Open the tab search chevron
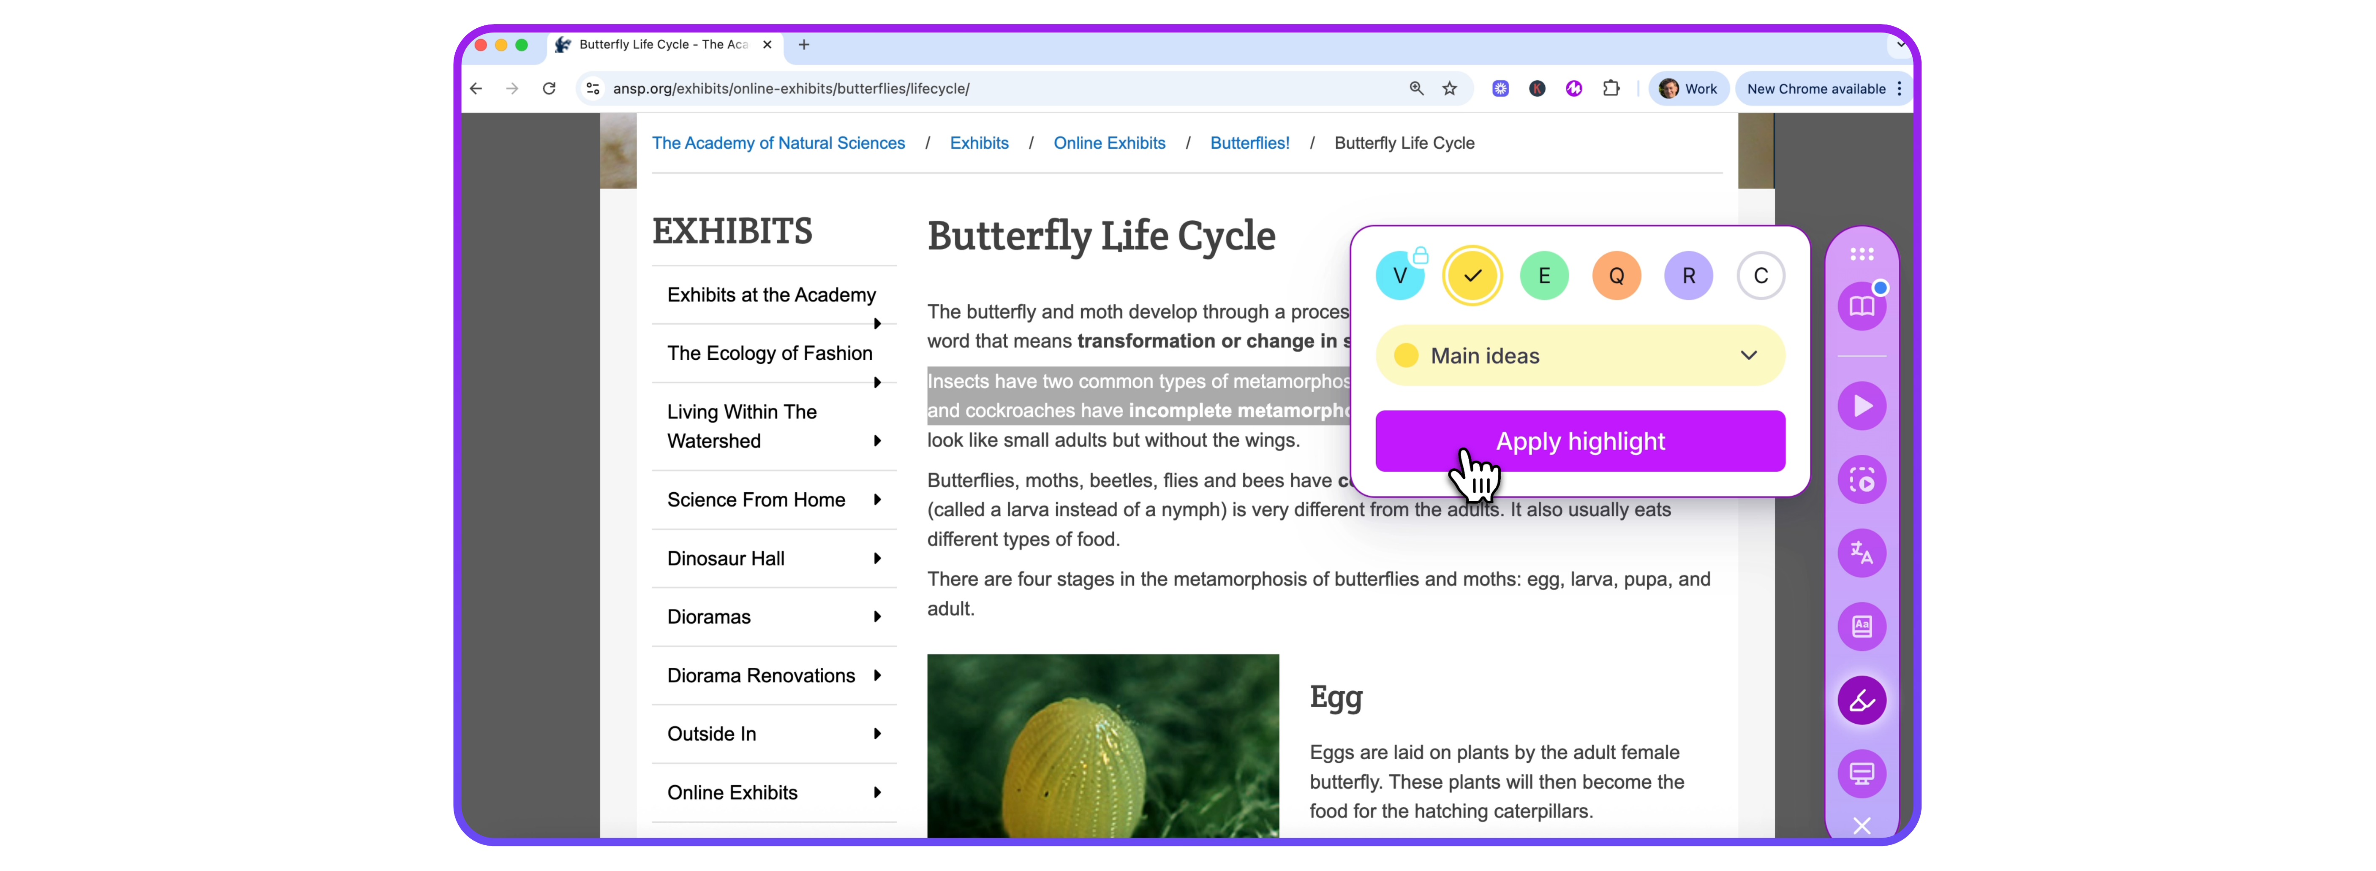This screenshot has height=871, width=2376. click(1900, 44)
